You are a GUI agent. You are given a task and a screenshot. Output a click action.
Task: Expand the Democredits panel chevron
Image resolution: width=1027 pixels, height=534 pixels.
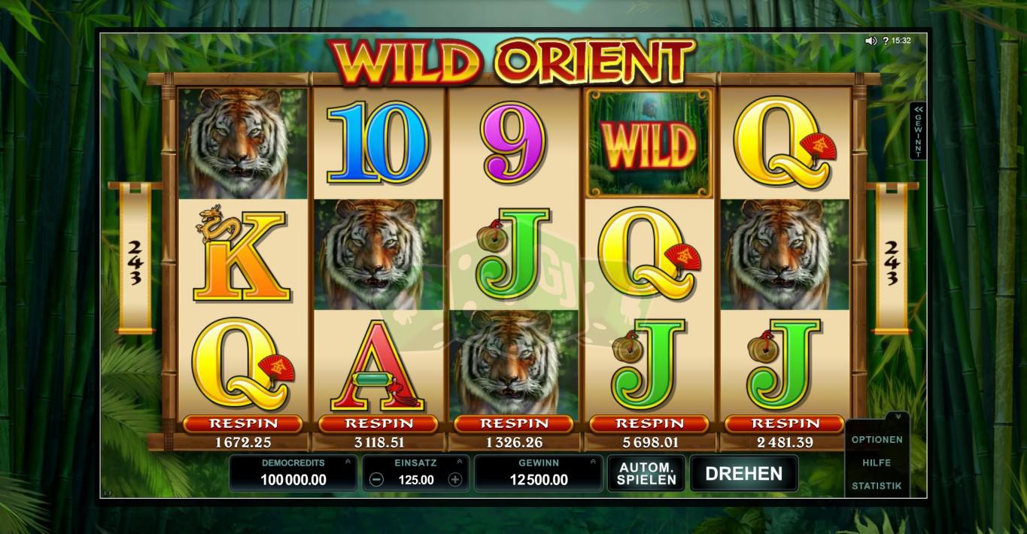tap(347, 462)
